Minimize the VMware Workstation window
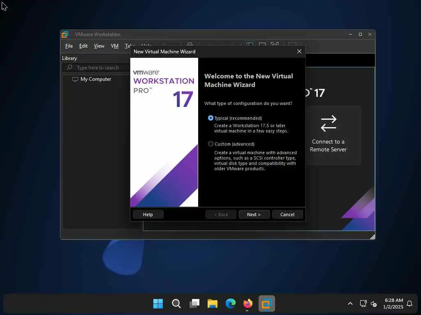Viewport: 421px width, 315px height. tap(350, 34)
